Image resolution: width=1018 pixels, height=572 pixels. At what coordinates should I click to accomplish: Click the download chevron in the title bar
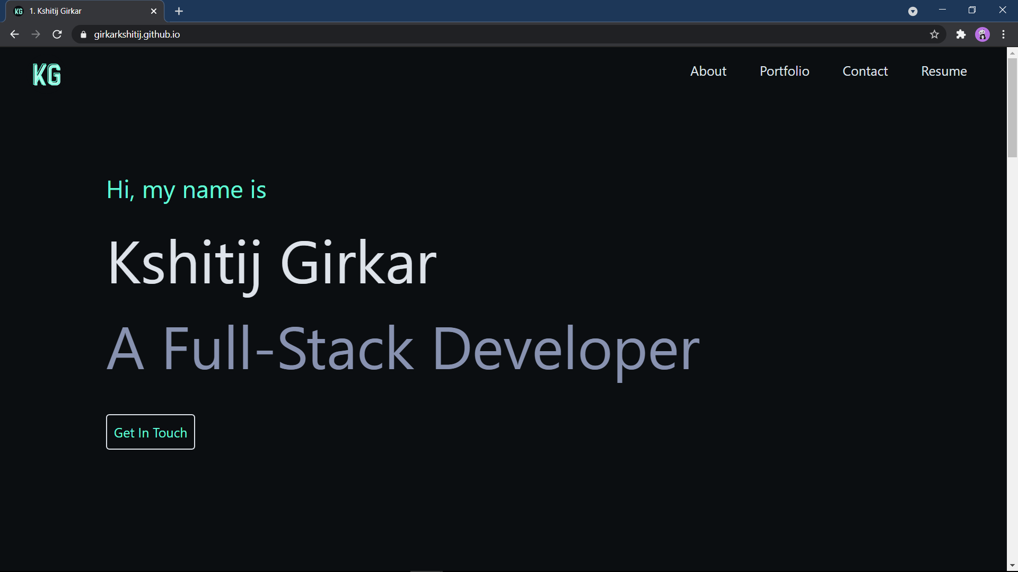click(913, 11)
